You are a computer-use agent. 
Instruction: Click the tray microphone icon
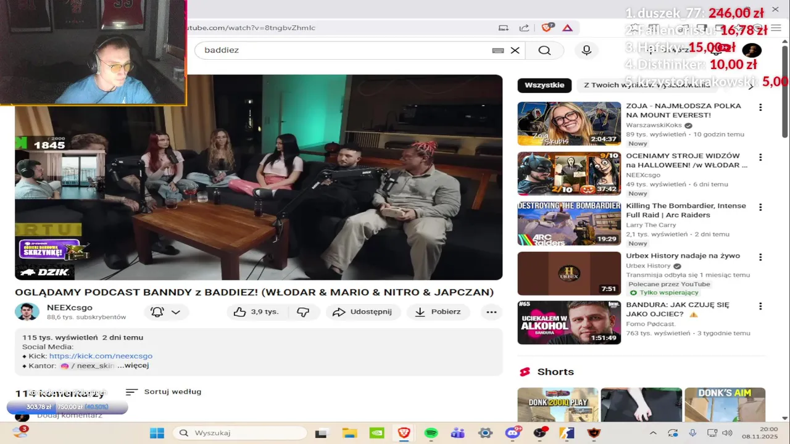pos(692,433)
